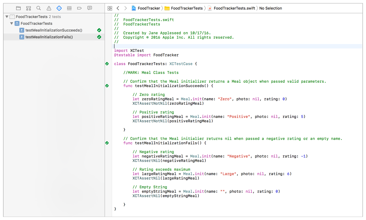Click the '// Empty String' comment

(150, 187)
